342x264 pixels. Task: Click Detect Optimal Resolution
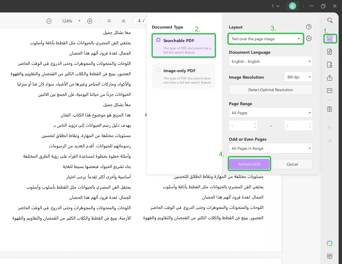click(x=270, y=90)
